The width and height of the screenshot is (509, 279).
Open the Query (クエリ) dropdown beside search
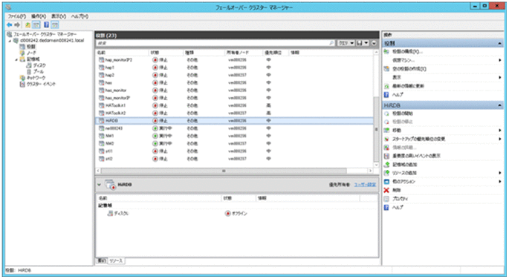(346, 43)
